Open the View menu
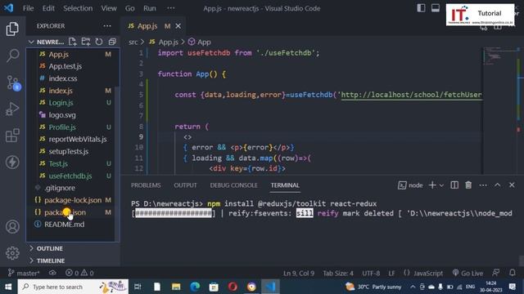The width and height of the screenshot is (524, 294). point(109,8)
